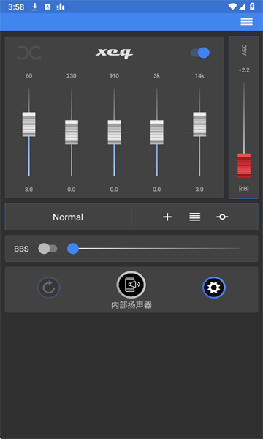Viewport: 263px width, 439px height.
Task: Click the 230 frequency label
Action: 72,76
